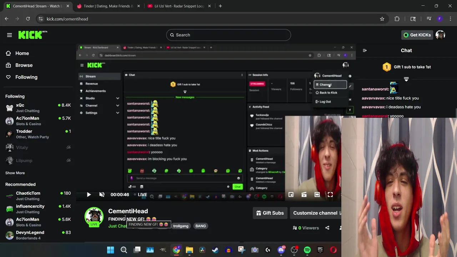
Task: Play the stream video
Action: 89,195
